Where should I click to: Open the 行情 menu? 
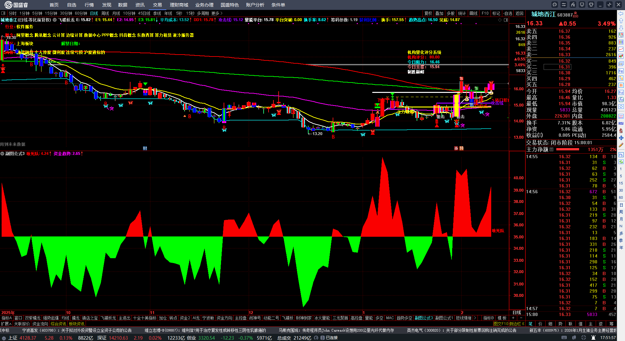pos(89,5)
